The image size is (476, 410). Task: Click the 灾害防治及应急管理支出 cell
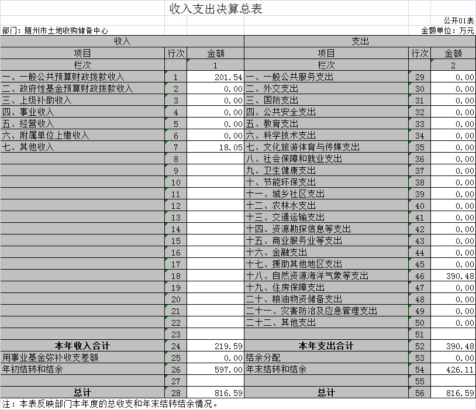point(326,311)
